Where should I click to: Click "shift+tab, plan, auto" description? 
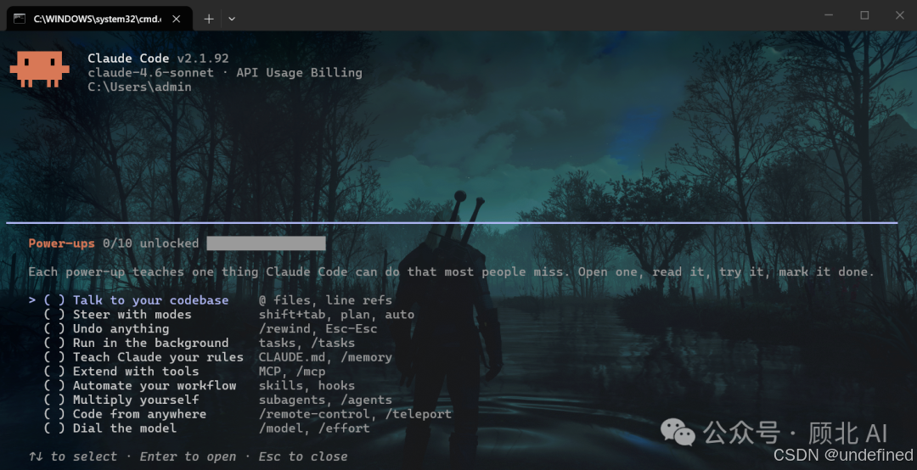click(x=337, y=315)
